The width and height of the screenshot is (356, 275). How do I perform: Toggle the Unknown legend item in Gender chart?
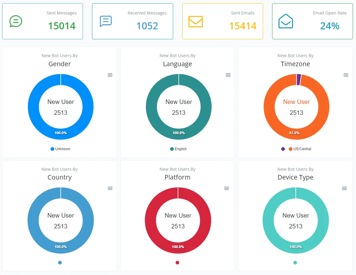click(x=61, y=149)
